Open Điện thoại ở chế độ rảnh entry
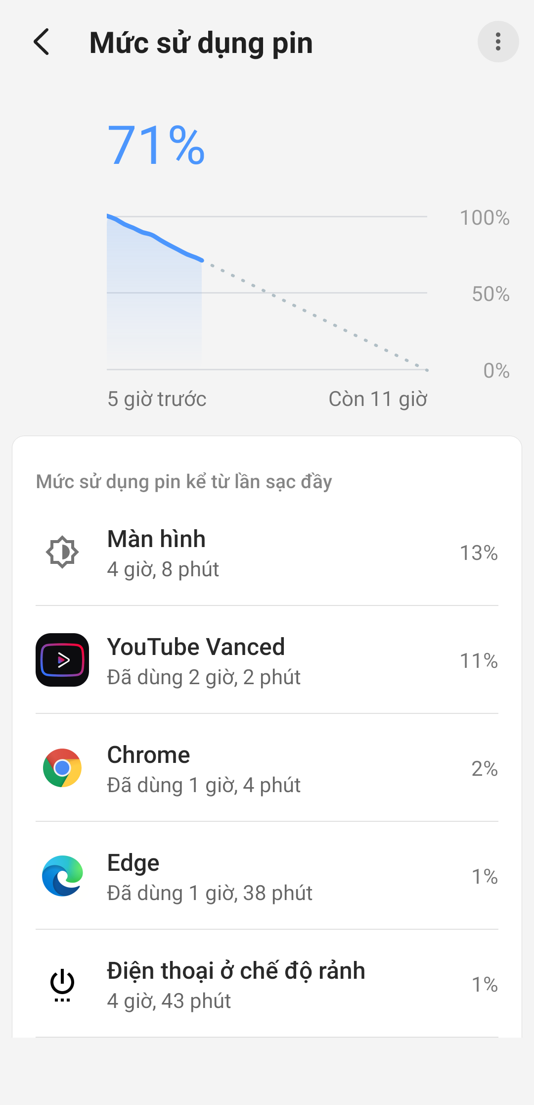Screen dimensions: 534x1105 coord(267,985)
